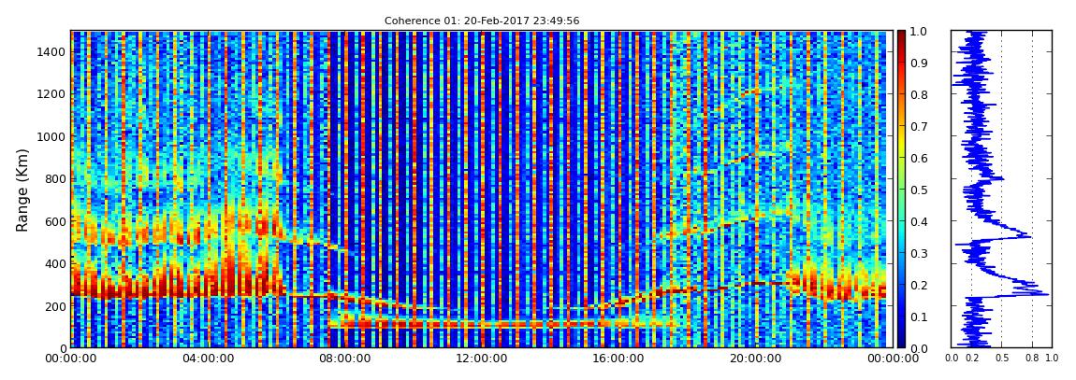Select the 400 range tick label
The height and width of the screenshot is (380, 1076).
tap(54, 263)
